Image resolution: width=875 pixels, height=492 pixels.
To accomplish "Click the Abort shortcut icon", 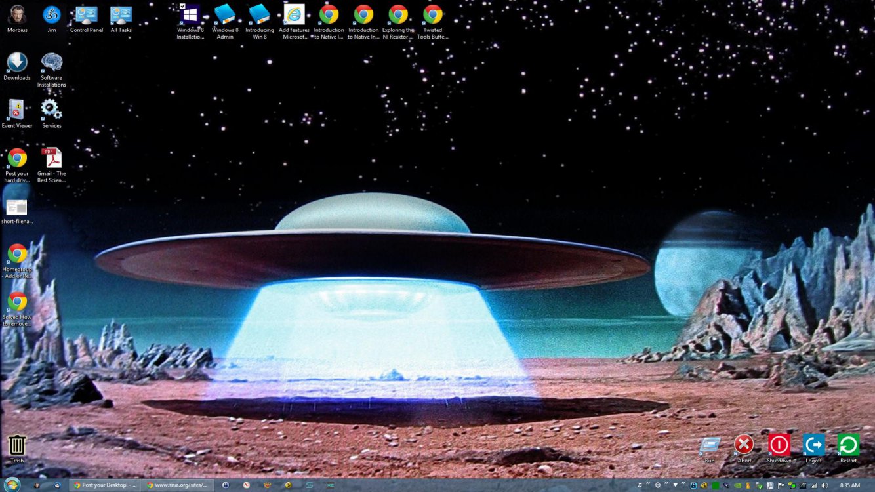I will (x=744, y=445).
